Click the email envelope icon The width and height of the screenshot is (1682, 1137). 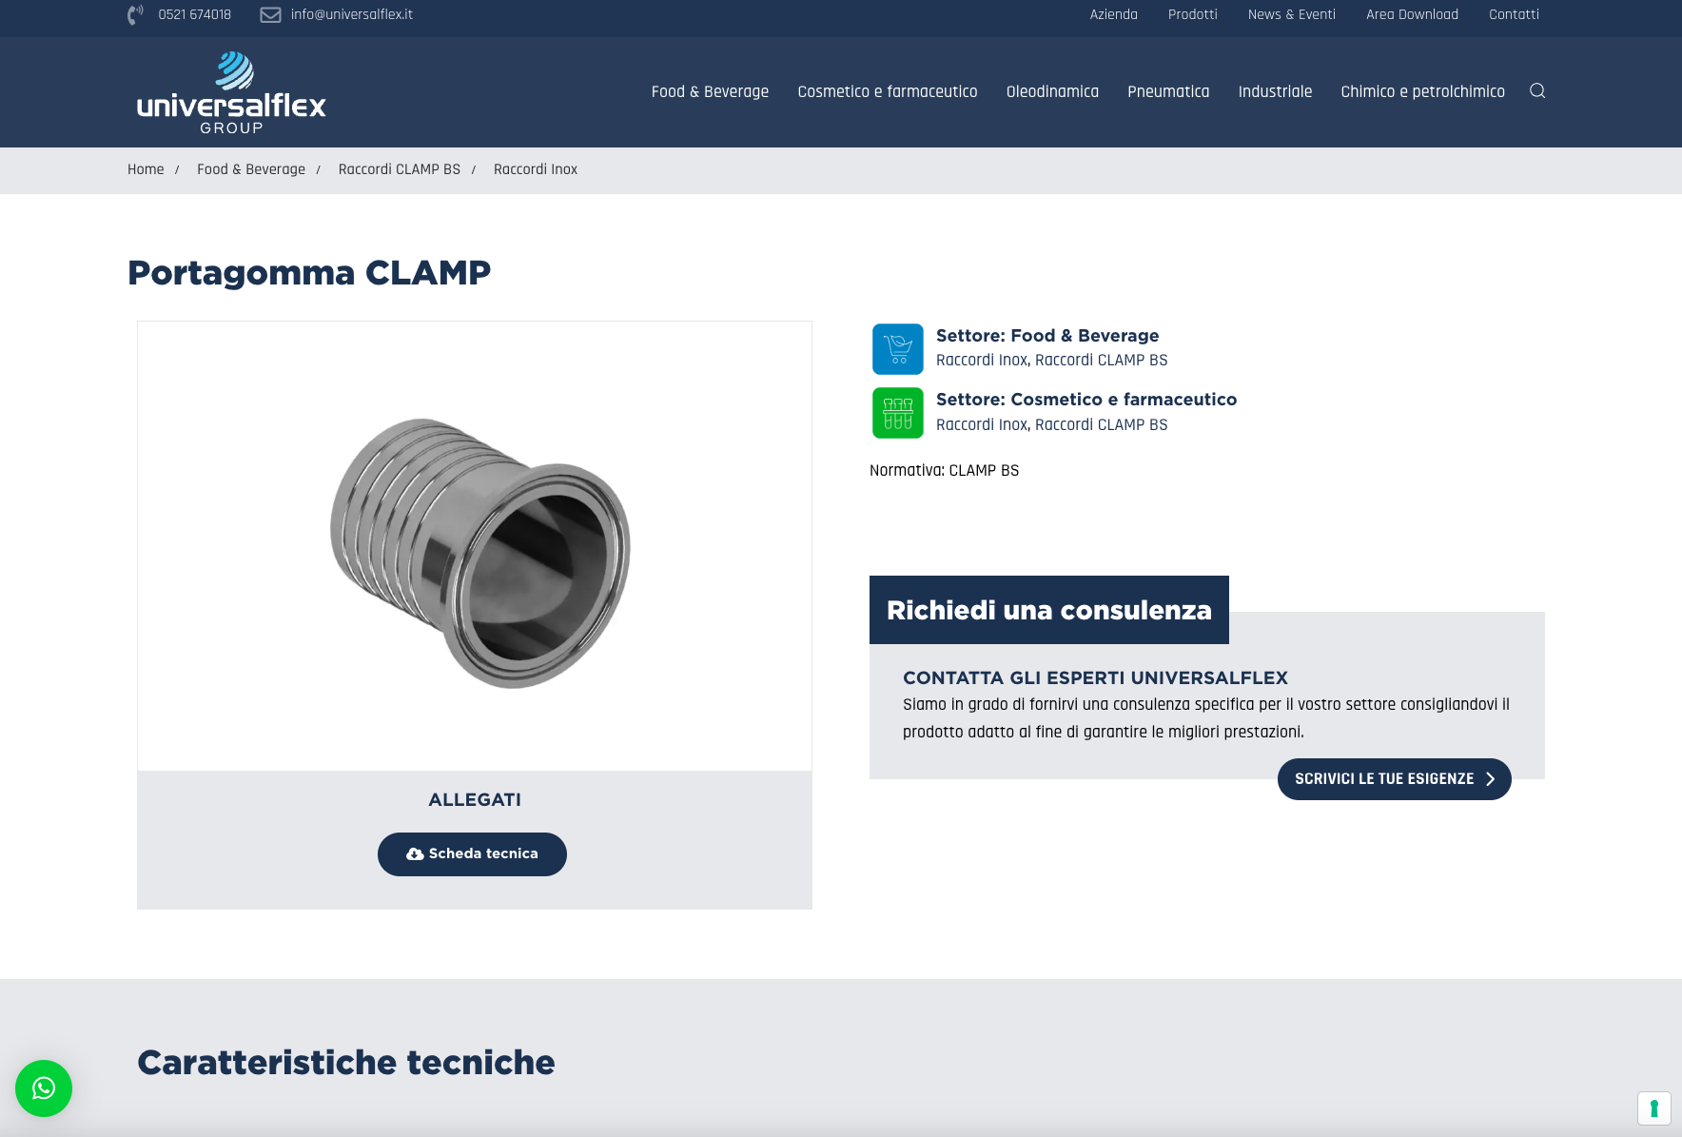(x=269, y=14)
